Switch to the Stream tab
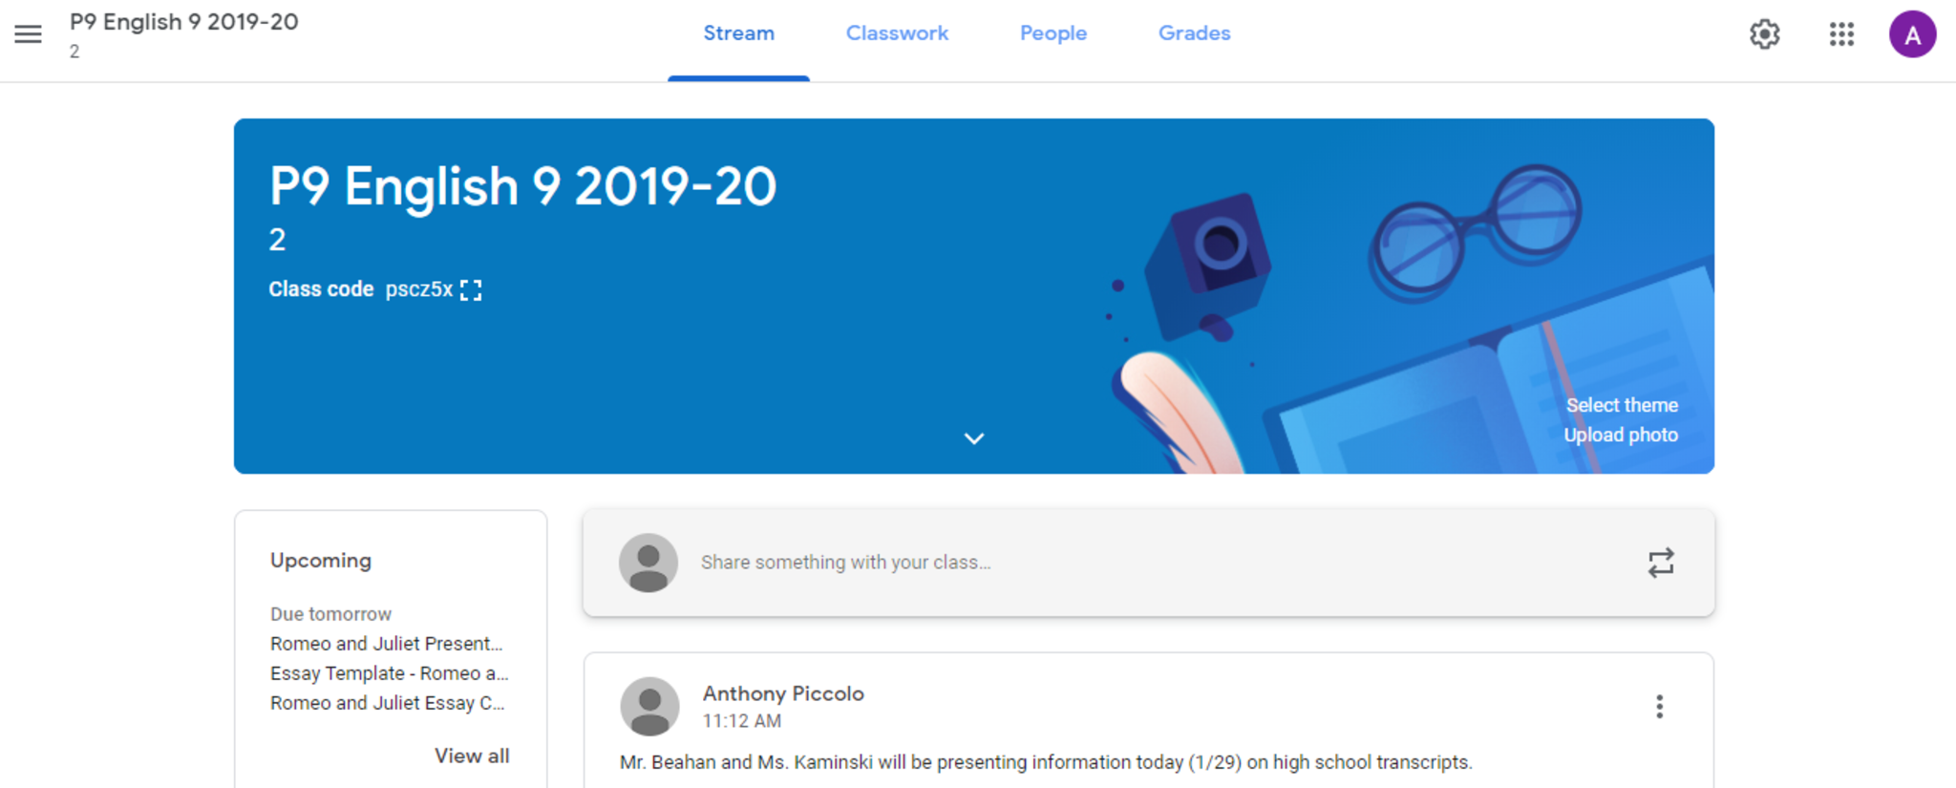This screenshot has height=788, width=1956. tap(738, 33)
